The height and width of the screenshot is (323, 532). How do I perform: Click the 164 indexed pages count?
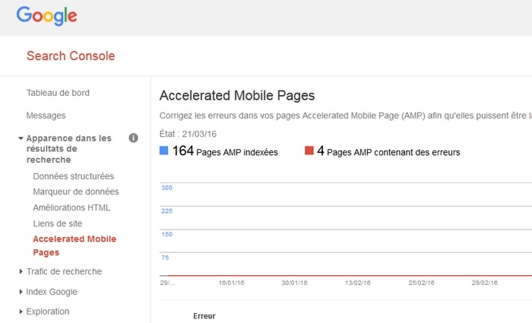pyautogui.click(x=183, y=150)
